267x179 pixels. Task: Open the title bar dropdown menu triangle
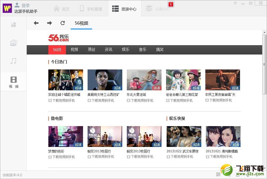[235, 3]
